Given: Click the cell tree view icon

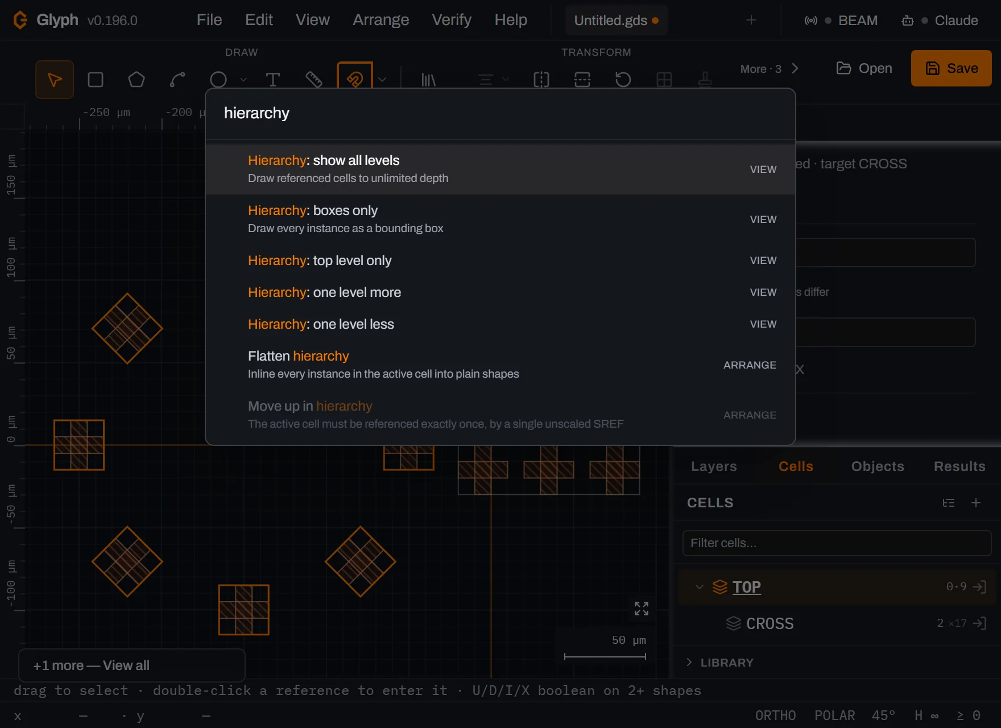Looking at the screenshot, I should click(x=949, y=503).
